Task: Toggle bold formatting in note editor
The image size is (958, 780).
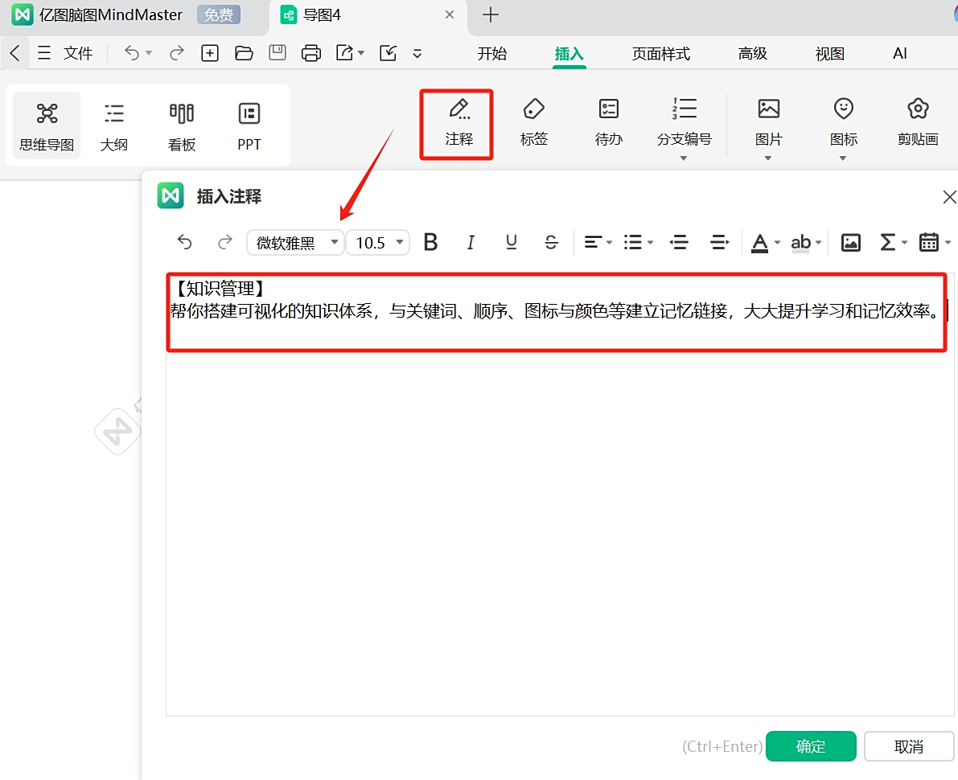Action: [430, 243]
